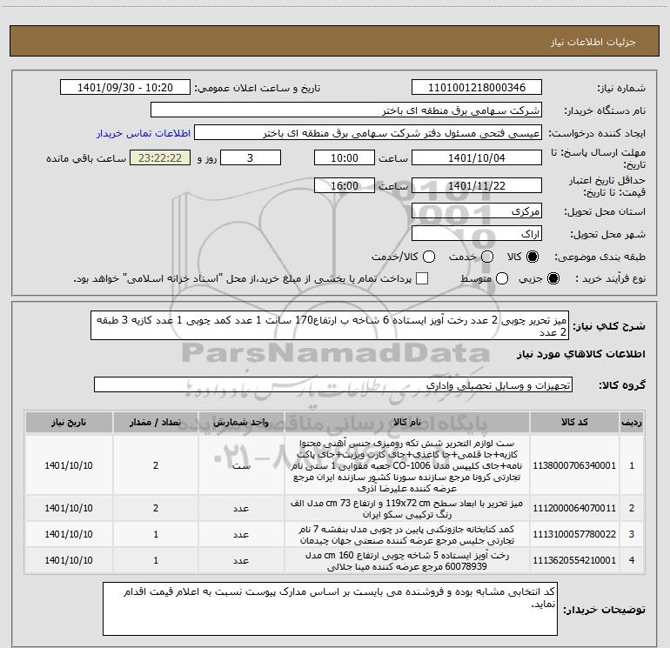Click the request creator name field
The width and height of the screenshot is (670, 648).
(368, 133)
